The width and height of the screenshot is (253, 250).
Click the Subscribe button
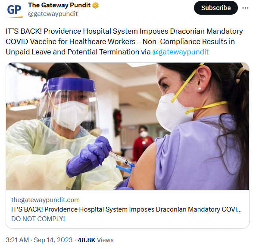[216, 8]
